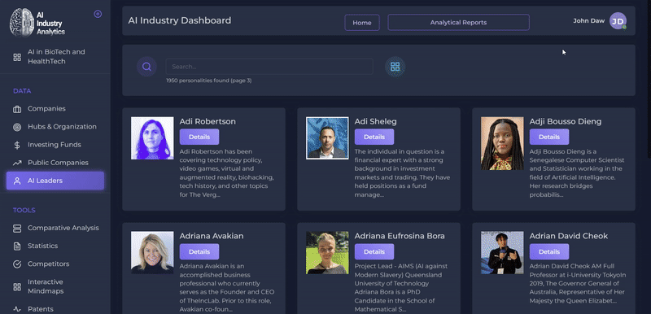Screen dimensions: 651x314
Task: Click the magnifier search icon button
Action: pyautogui.click(x=146, y=67)
